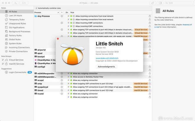The height and width of the screenshot is (121, 195).
Task: Uncheck the iCloud Services group checkbox
Action: click(x=3, y=60)
